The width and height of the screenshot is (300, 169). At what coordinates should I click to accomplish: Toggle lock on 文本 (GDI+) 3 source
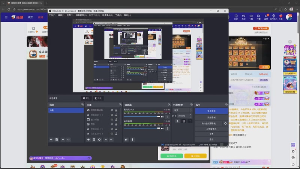pos(116,115)
